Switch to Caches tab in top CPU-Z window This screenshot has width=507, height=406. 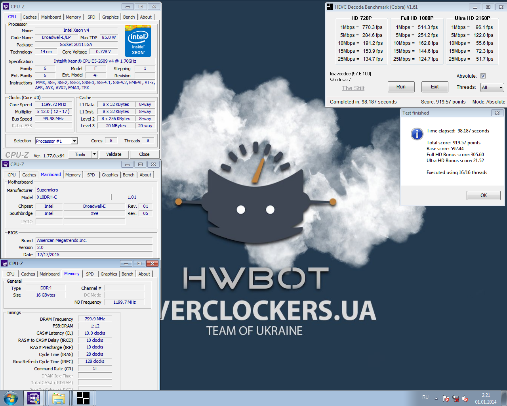click(x=30, y=17)
